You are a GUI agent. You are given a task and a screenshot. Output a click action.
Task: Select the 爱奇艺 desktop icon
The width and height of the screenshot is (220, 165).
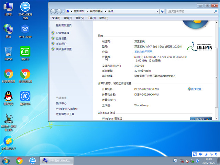tap(25, 53)
